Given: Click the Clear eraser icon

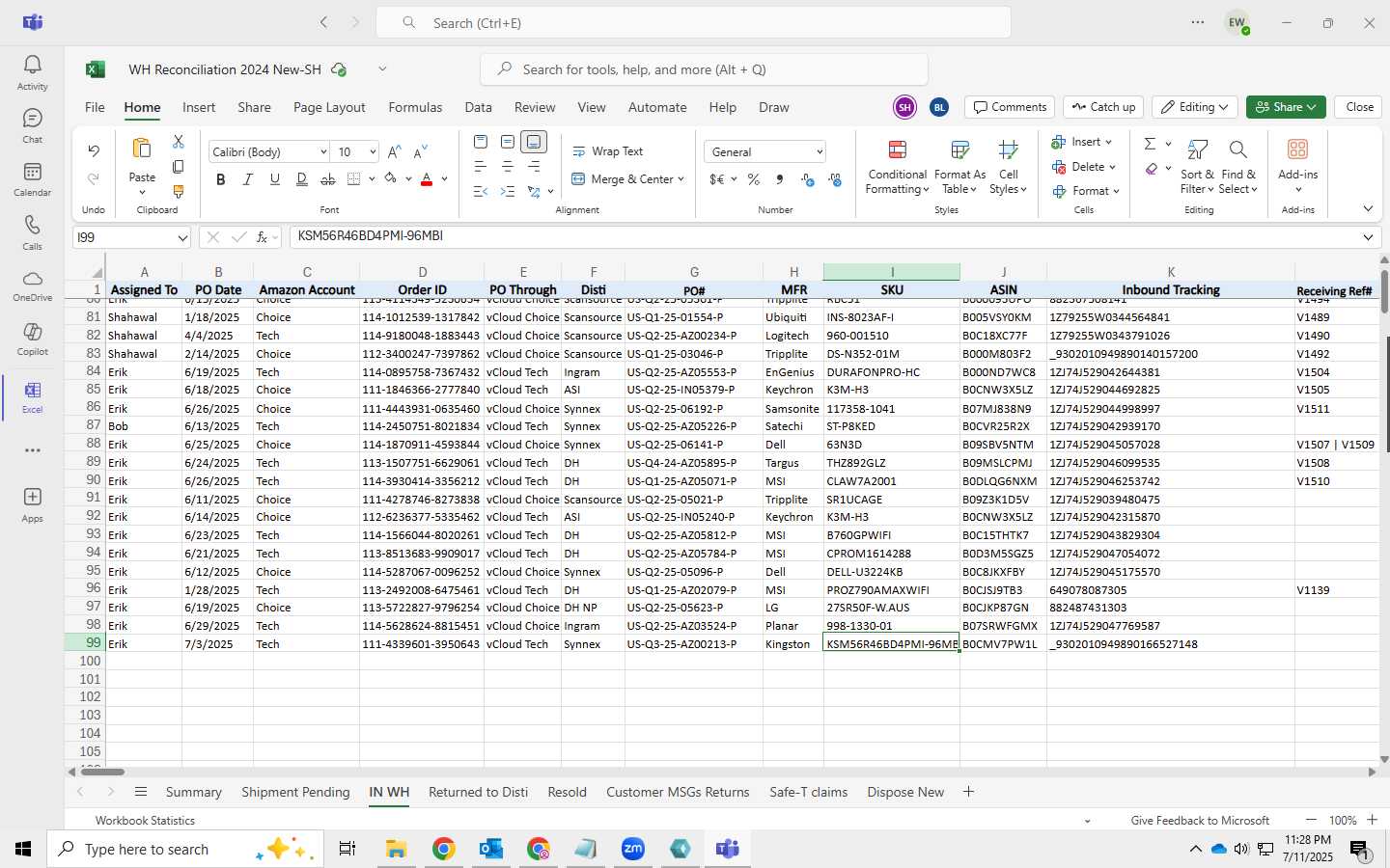Looking at the screenshot, I should tap(1152, 169).
